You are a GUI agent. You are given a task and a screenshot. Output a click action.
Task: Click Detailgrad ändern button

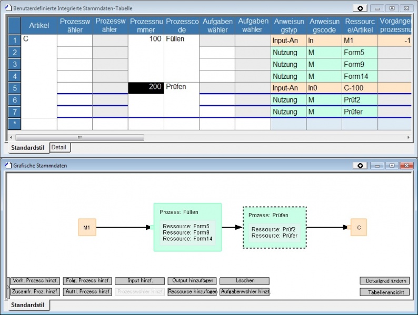(x=384, y=281)
